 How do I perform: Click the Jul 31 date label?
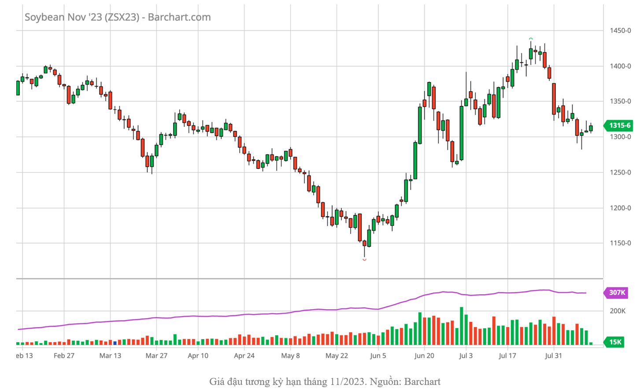(x=553, y=355)
